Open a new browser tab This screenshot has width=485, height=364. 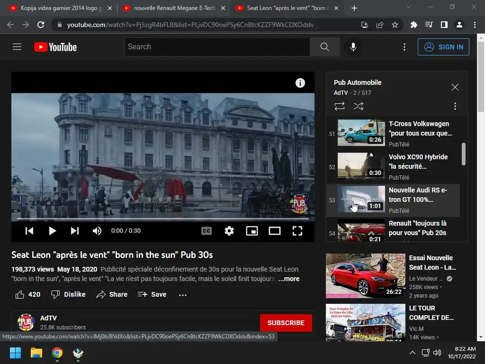click(354, 9)
